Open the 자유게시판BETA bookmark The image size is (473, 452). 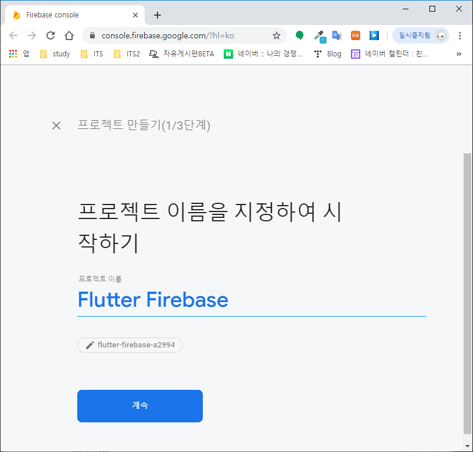182,54
